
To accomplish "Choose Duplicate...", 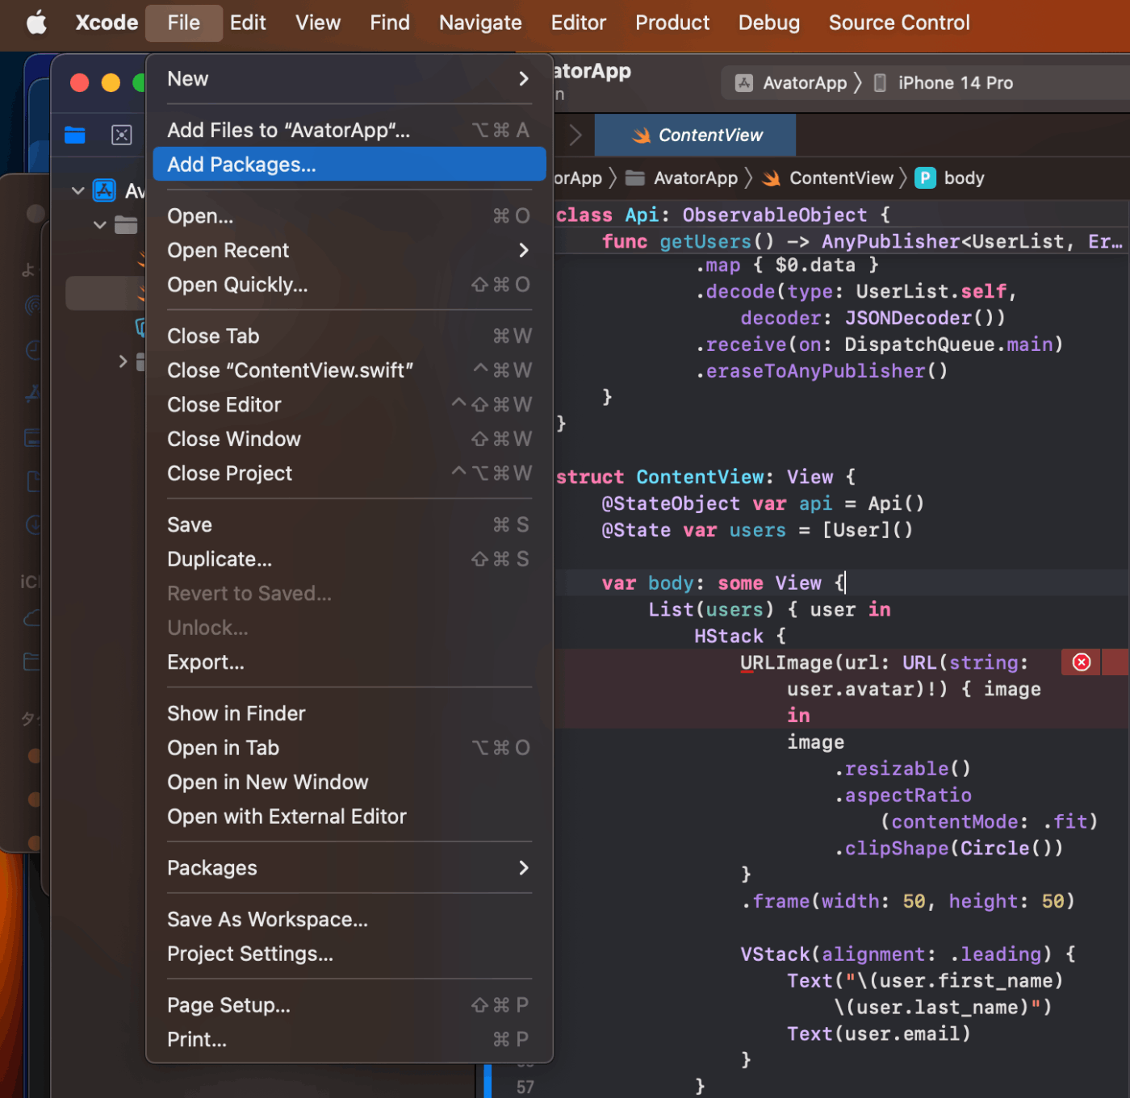I will pos(349,559).
